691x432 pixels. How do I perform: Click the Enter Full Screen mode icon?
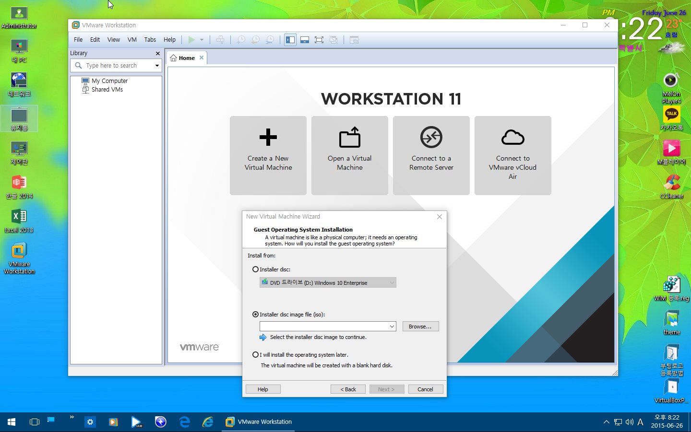point(319,40)
